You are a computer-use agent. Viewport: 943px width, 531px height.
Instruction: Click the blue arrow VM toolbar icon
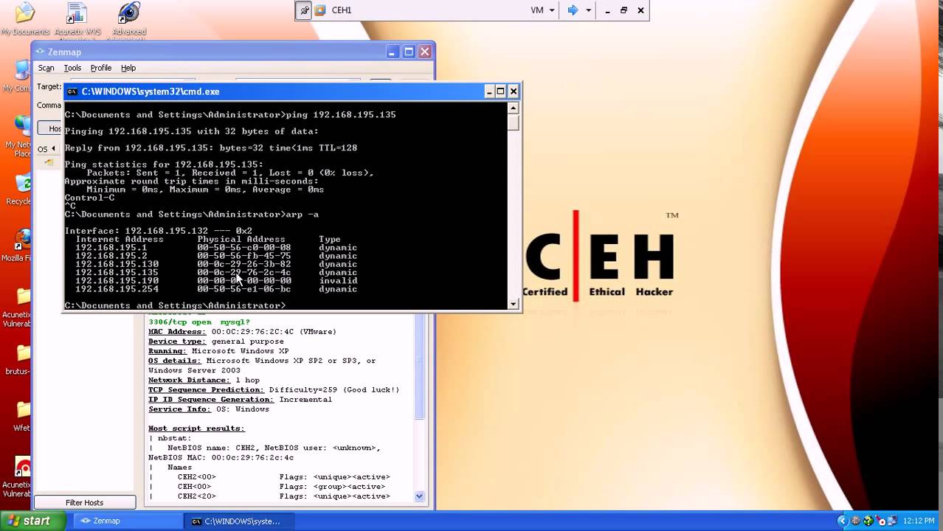tap(572, 10)
